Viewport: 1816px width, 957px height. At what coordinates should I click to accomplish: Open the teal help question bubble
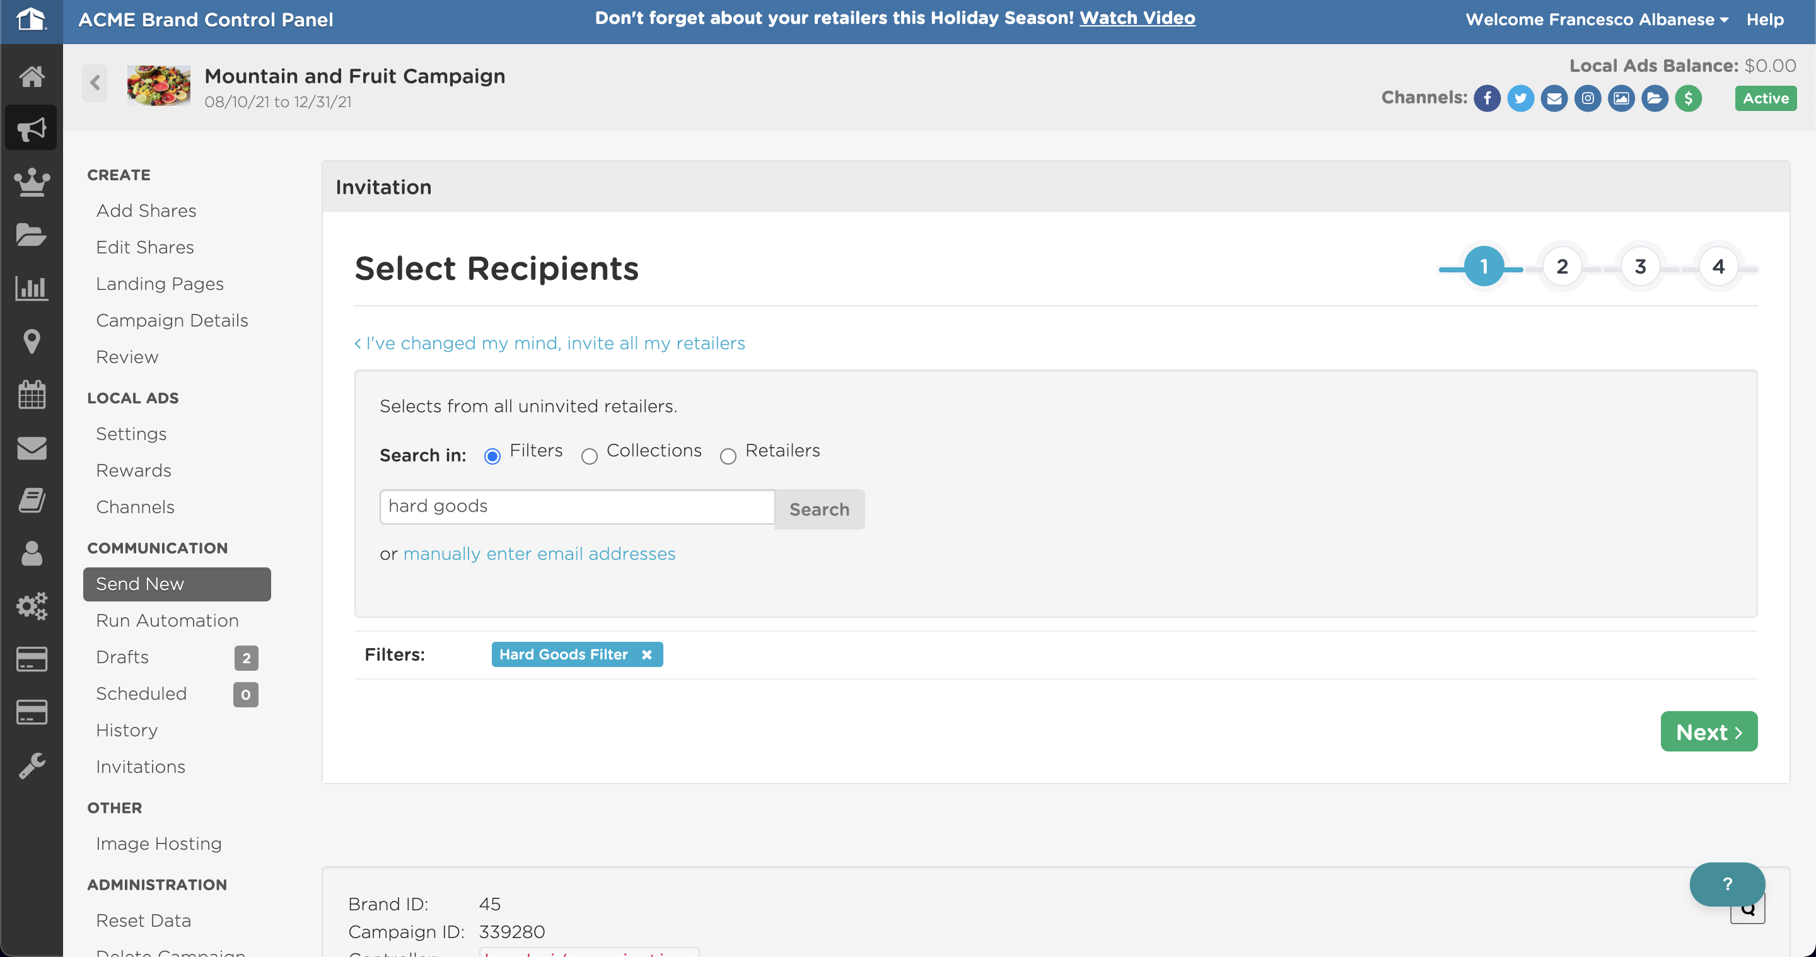tap(1726, 884)
